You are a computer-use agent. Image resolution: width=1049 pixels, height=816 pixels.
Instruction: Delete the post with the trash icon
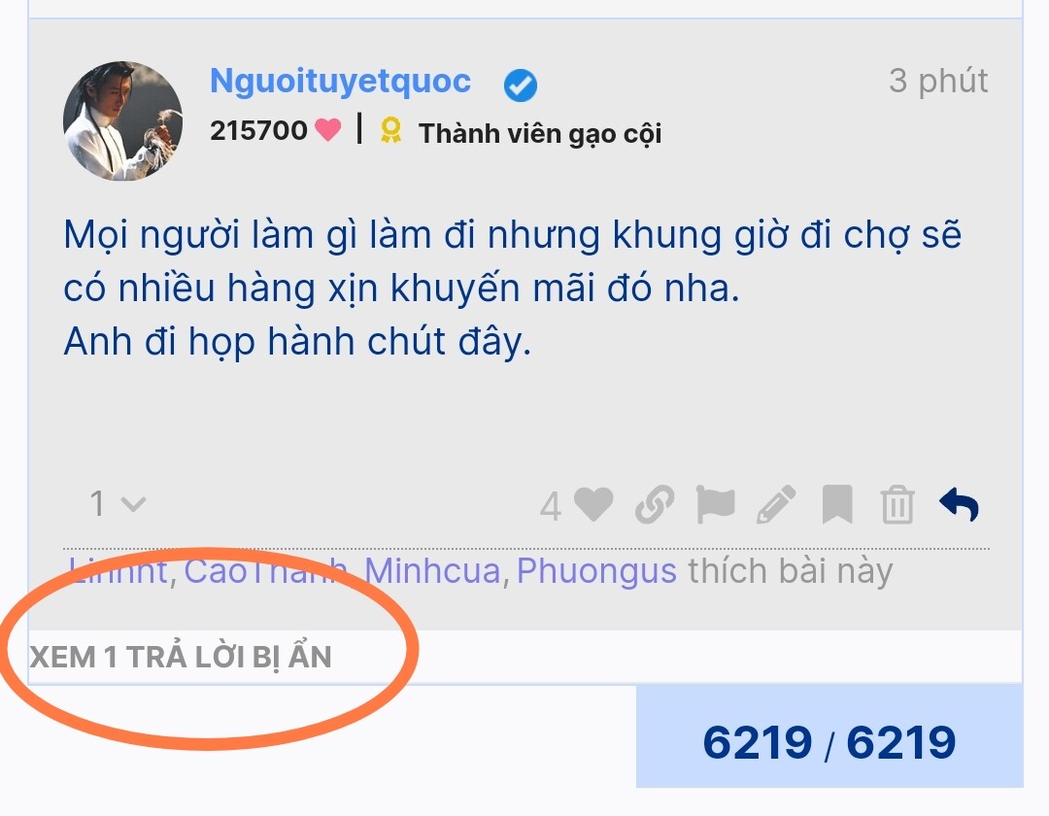(x=897, y=504)
